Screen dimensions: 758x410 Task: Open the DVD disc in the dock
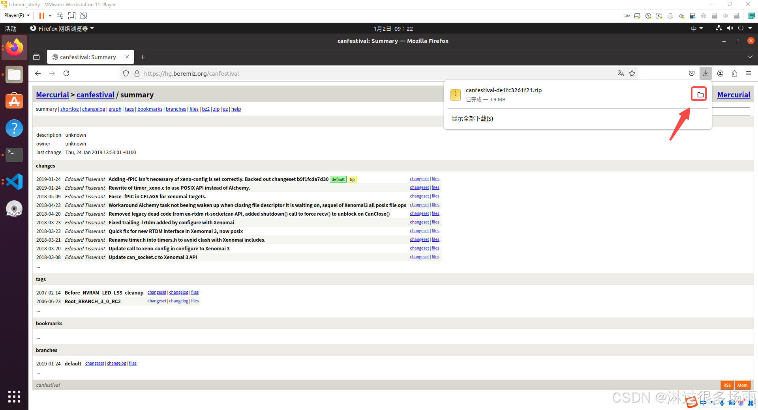(x=14, y=209)
